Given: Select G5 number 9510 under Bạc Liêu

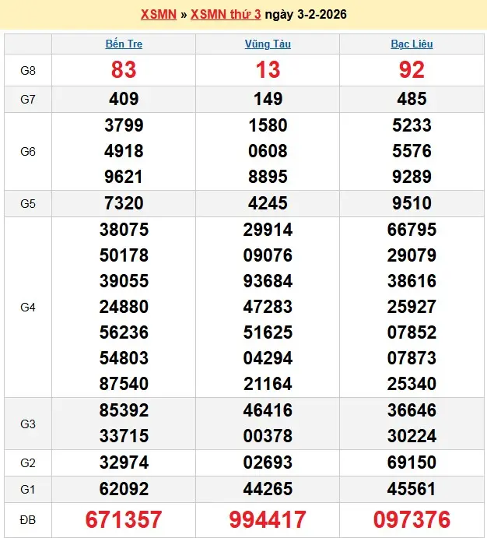Looking at the screenshot, I should click(412, 203).
